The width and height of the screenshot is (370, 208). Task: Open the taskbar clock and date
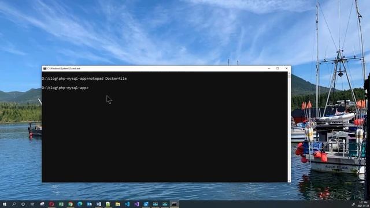[x=364, y=204]
